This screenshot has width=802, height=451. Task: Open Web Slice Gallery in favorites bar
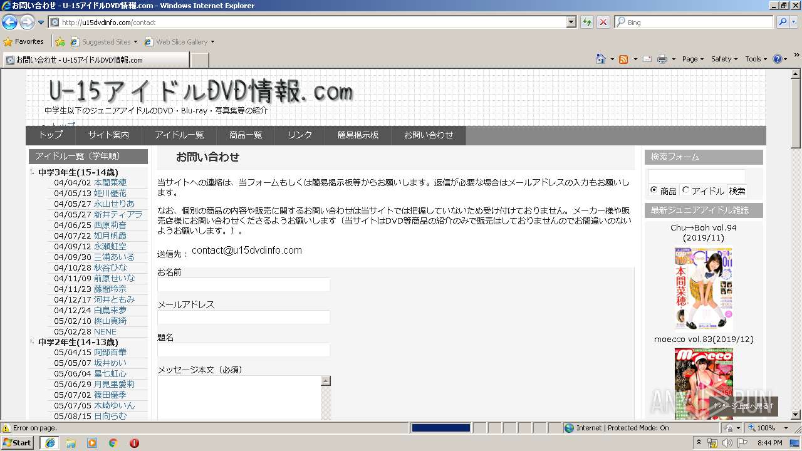(179, 42)
